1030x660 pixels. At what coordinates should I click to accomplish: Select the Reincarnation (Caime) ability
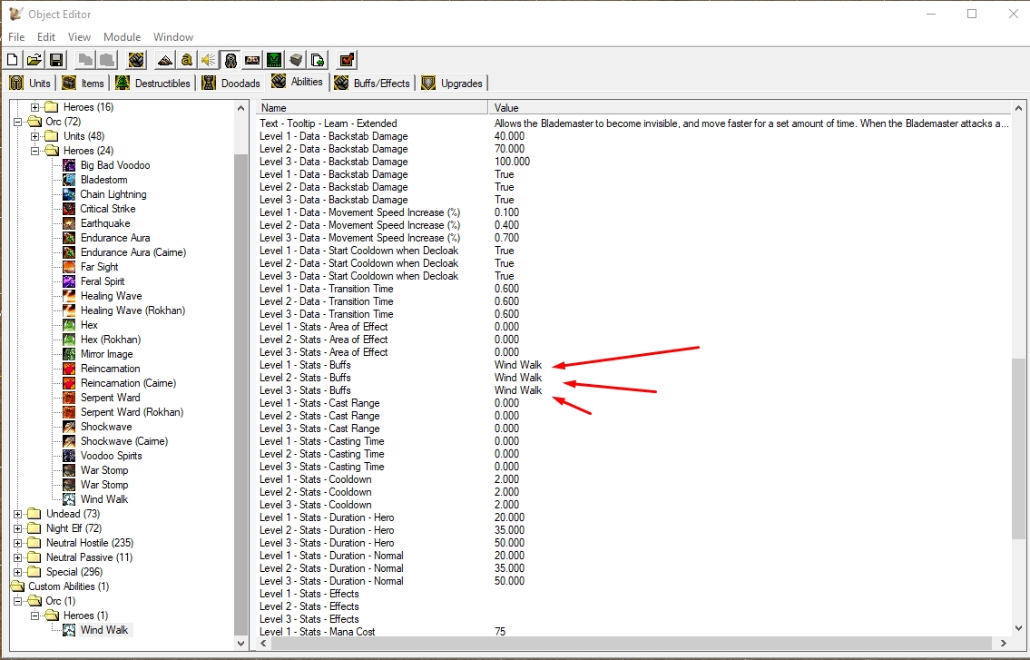(128, 382)
